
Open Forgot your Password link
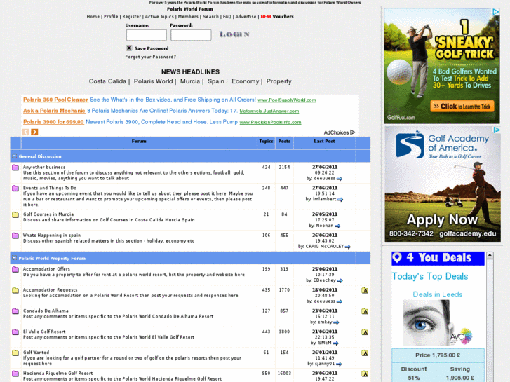(151, 57)
